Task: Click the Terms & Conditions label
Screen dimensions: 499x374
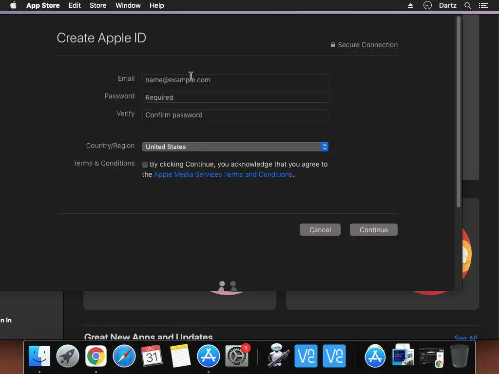Action: tap(104, 163)
